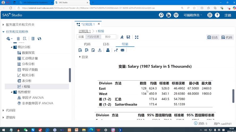The width and height of the screenshot is (236, 132).
Task: Download results as PDF icon
Action: tap(87, 50)
